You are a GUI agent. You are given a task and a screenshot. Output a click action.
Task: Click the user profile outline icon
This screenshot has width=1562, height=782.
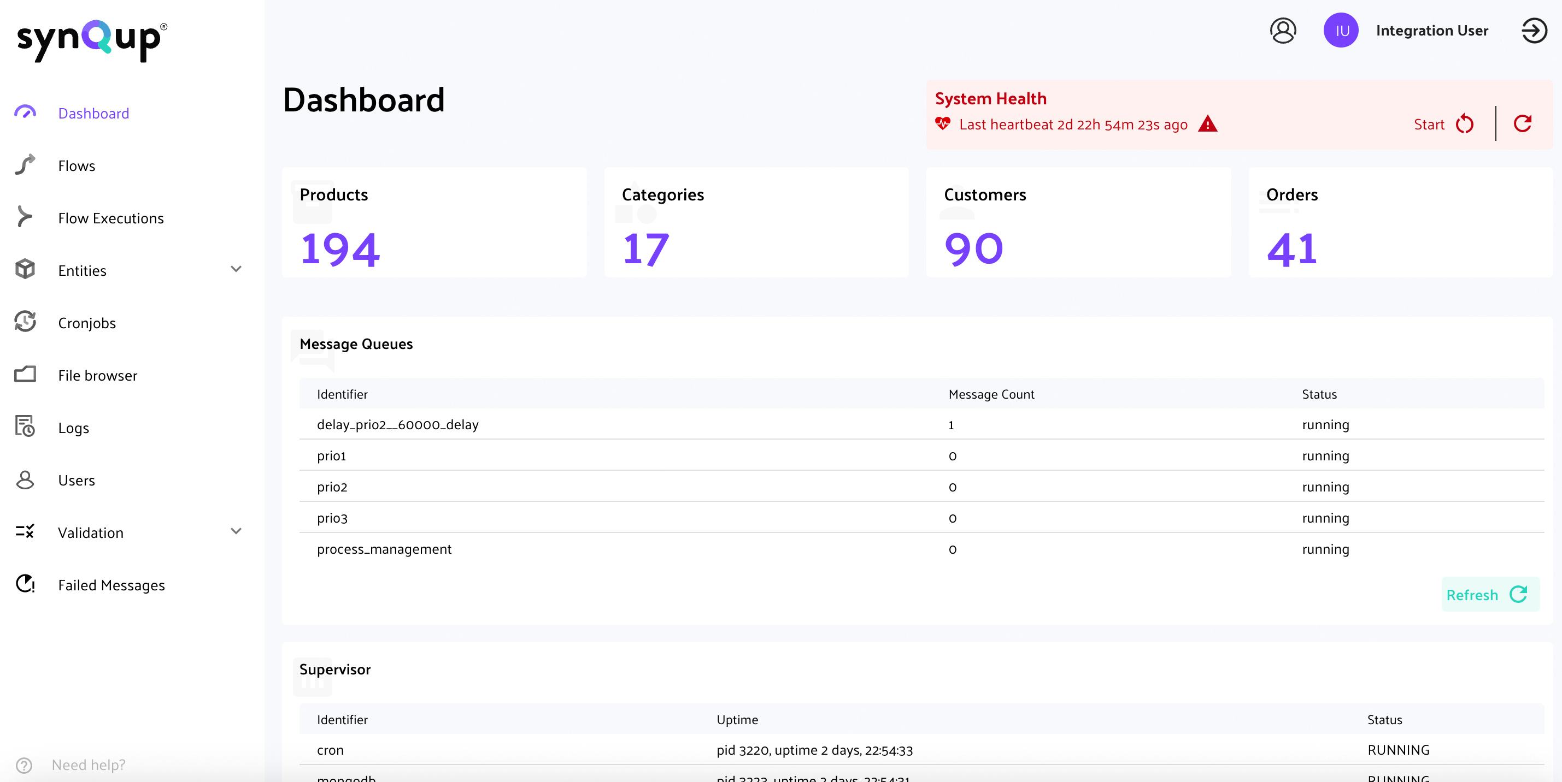(1283, 30)
